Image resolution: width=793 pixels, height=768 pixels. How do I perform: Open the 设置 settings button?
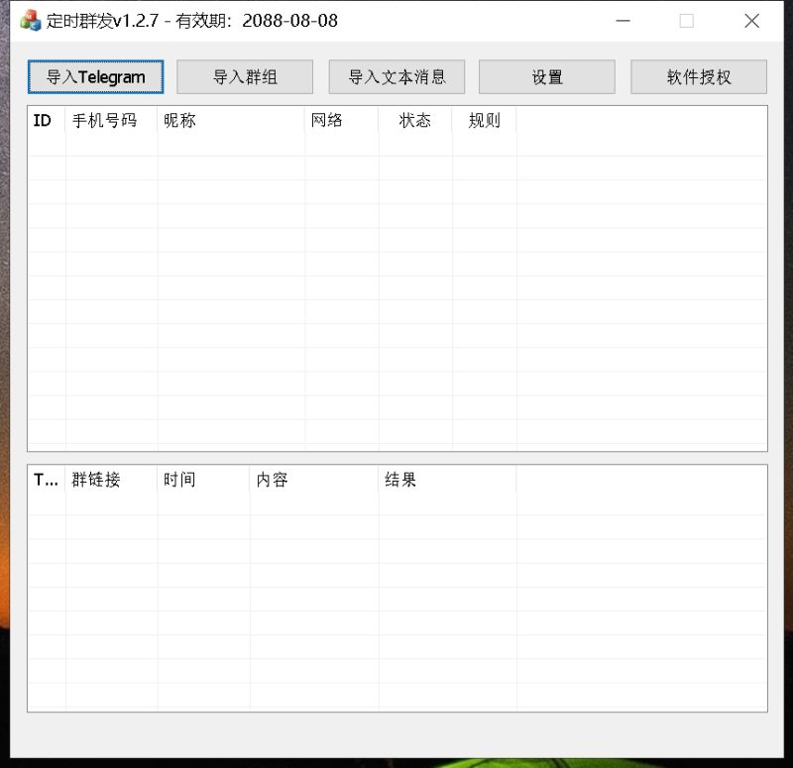[x=546, y=76]
